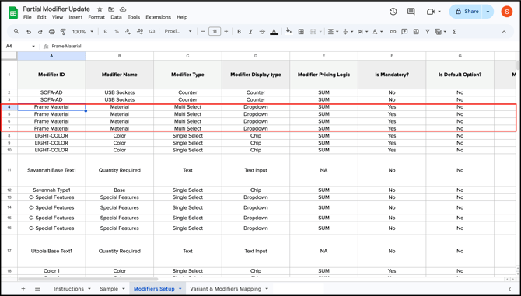Viewport: 521px width, 296px height.
Task: Open the Data menu
Action: [116, 17]
